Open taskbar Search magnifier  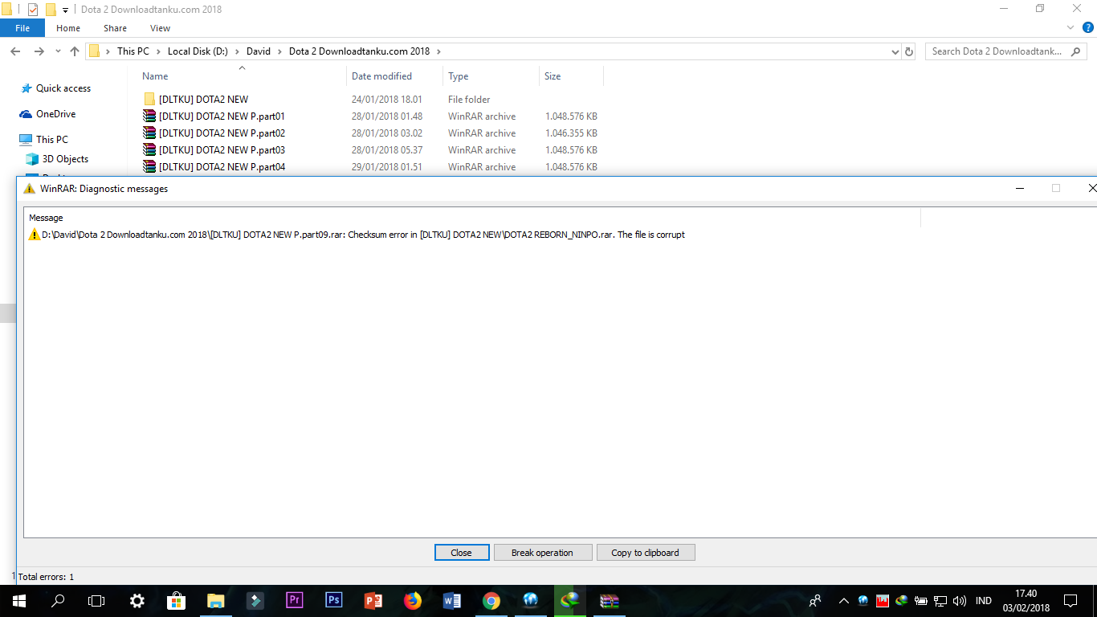pyautogui.click(x=58, y=601)
